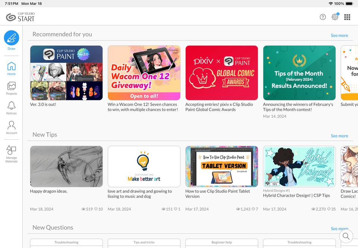358x248 pixels.
Task: Open the Hybrid Character Design tip
Action: (x=299, y=167)
